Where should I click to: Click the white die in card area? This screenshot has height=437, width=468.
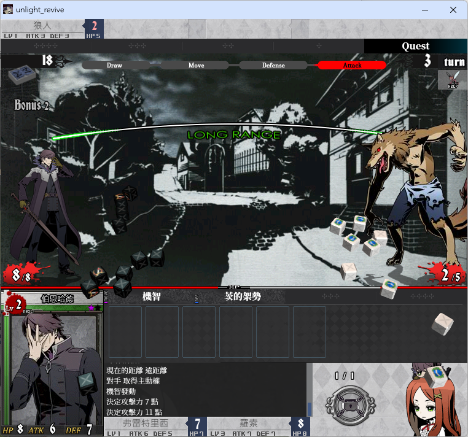click(443, 324)
